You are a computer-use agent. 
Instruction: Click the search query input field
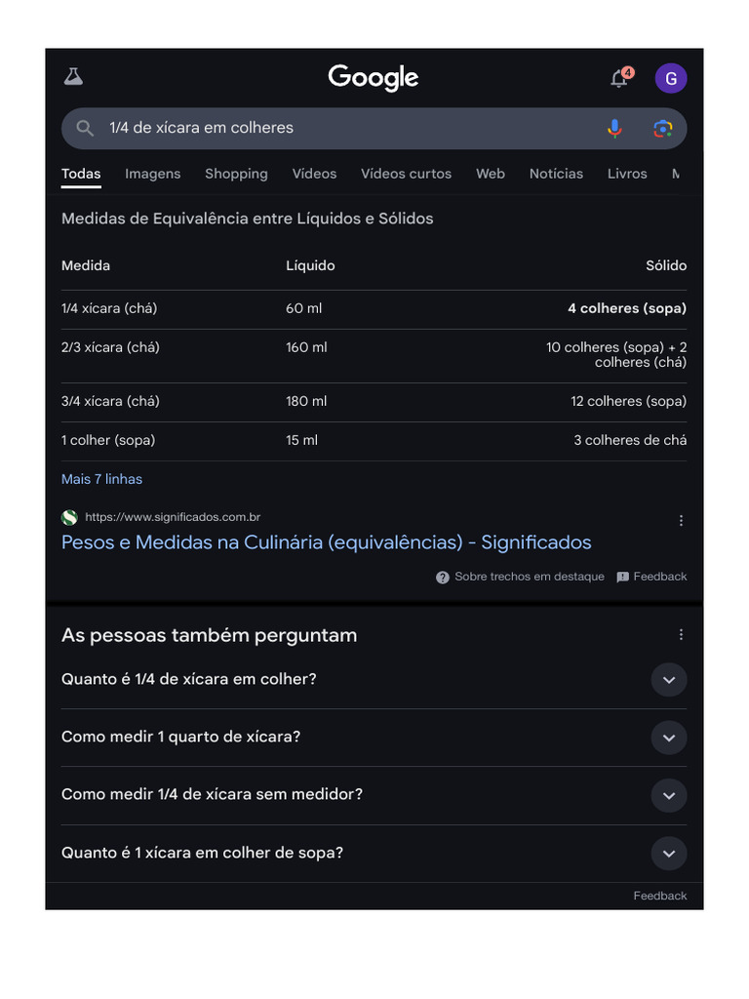click(x=341, y=128)
